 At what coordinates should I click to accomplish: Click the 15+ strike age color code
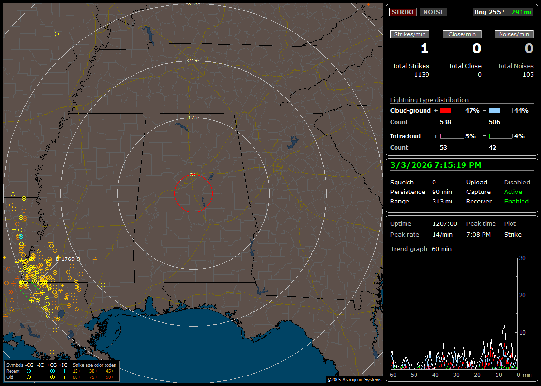(x=77, y=371)
